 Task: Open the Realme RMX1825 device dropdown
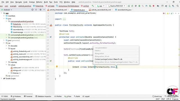pos(117,6)
